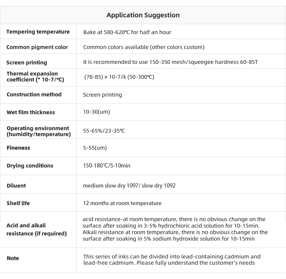The width and height of the screenshot is (286, 279).
Task: Select the Thermal expansion coefficient label
Action: pyautogui.click(x=35, y=77)
